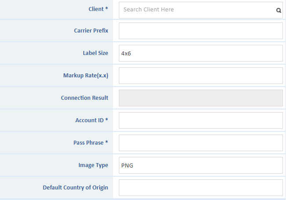Click the Client field label
Viewport: 286px width, 200px height.
pyautogui.click(x=96, y=9)
